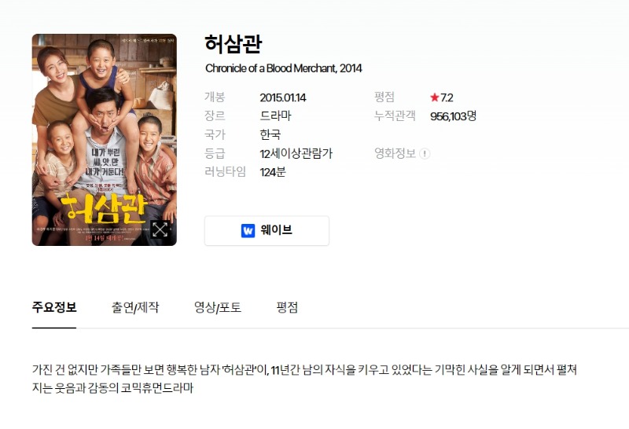Click the blue Wavve logo icon
This screenshot has width=629, height=429.
point(248,230)
